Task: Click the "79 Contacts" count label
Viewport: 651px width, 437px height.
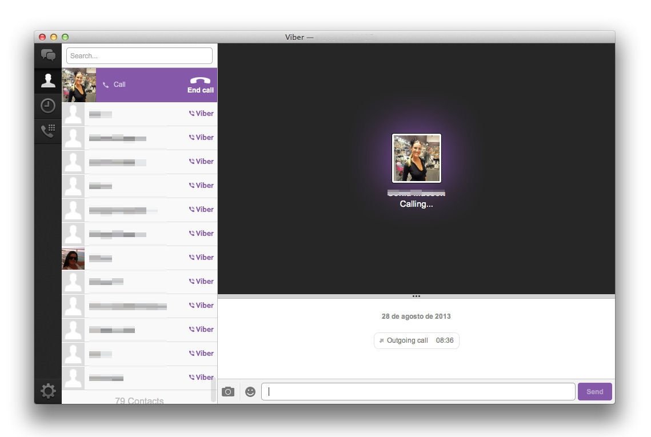Action: pyautogui.click(x=139, y=400)
